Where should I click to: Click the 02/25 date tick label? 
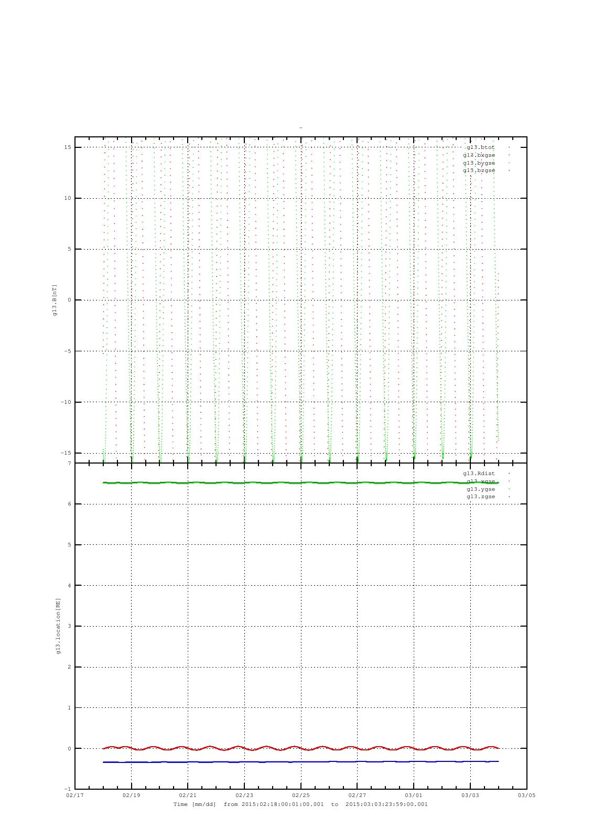(300, 795)
